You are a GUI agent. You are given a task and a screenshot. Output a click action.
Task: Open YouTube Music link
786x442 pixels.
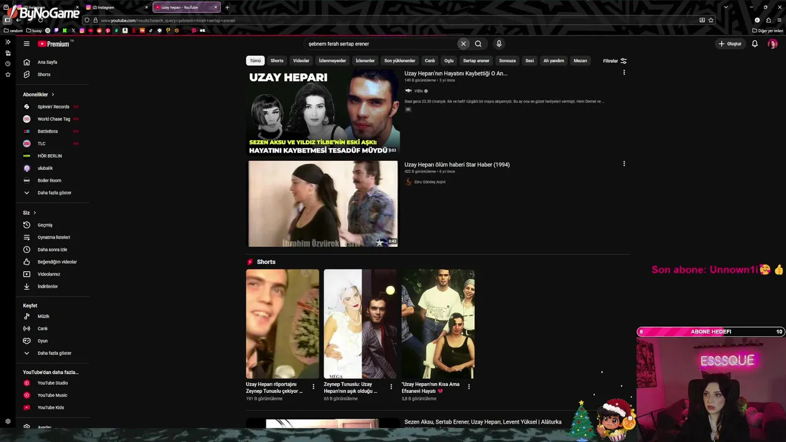(x=52, y=395)
